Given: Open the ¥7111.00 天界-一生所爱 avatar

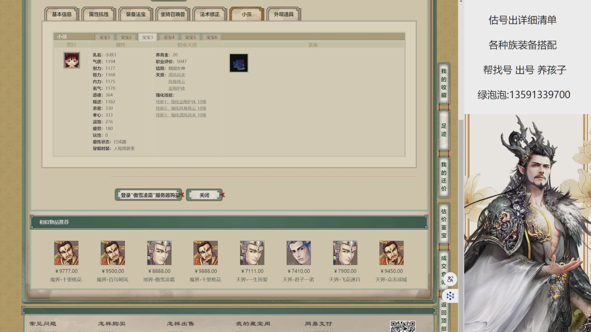Looking at the screenshot, I should pyautogui.click(x=252, y=253).
